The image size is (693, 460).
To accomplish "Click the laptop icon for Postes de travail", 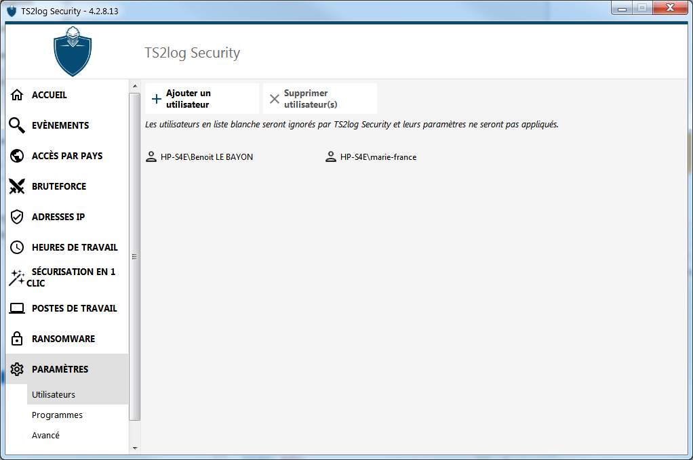I will [17, 308].
